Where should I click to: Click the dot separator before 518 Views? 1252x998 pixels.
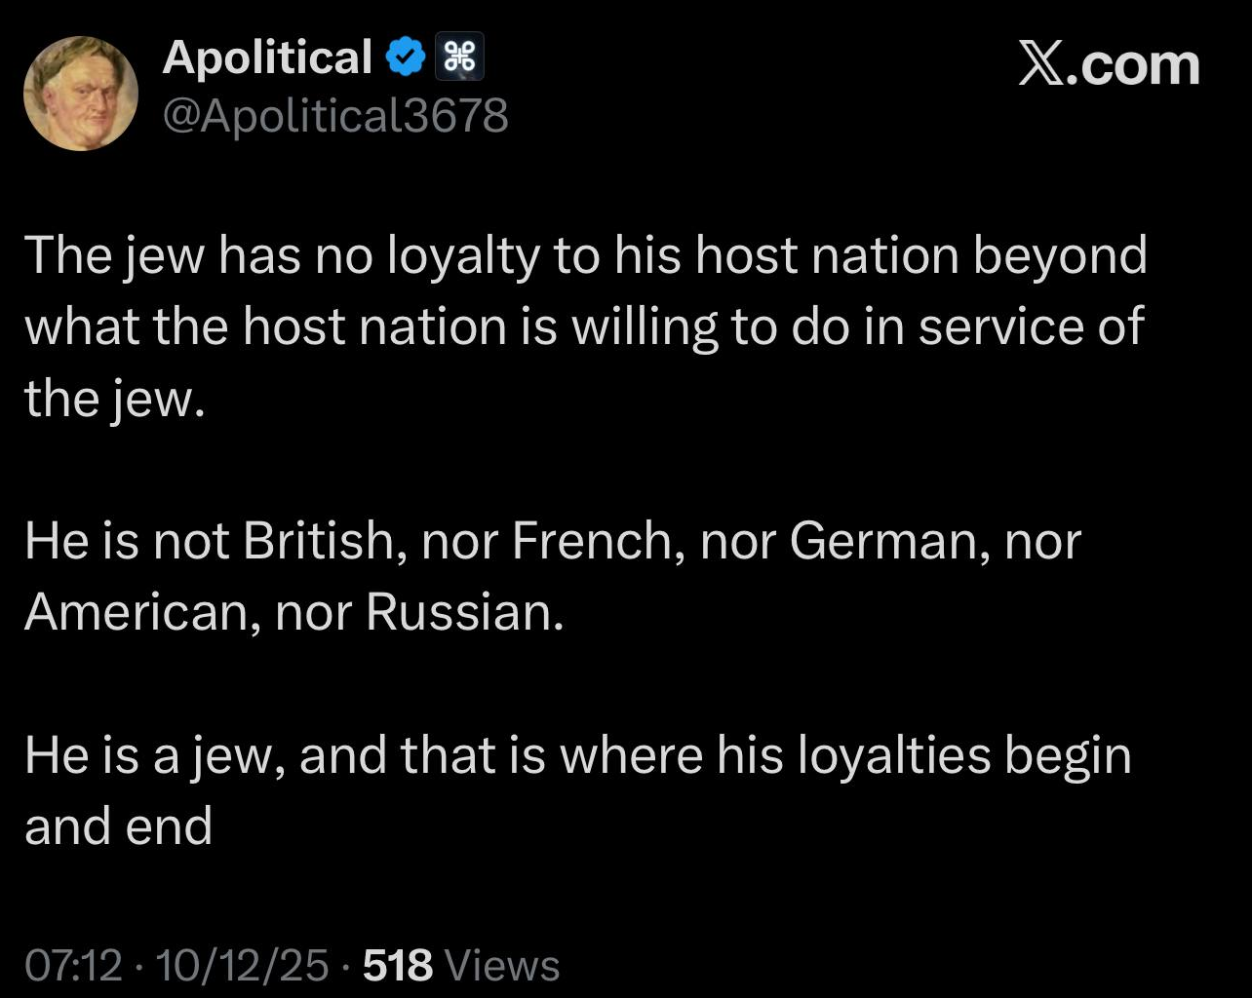(x=346, y=966)
